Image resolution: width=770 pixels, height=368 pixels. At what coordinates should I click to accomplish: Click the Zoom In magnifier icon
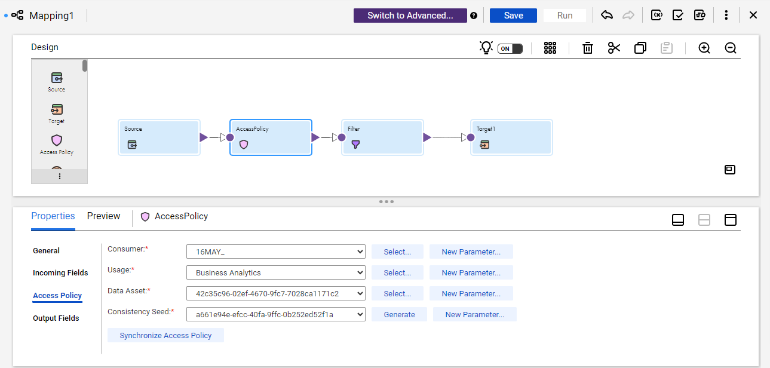coord(704,48)
